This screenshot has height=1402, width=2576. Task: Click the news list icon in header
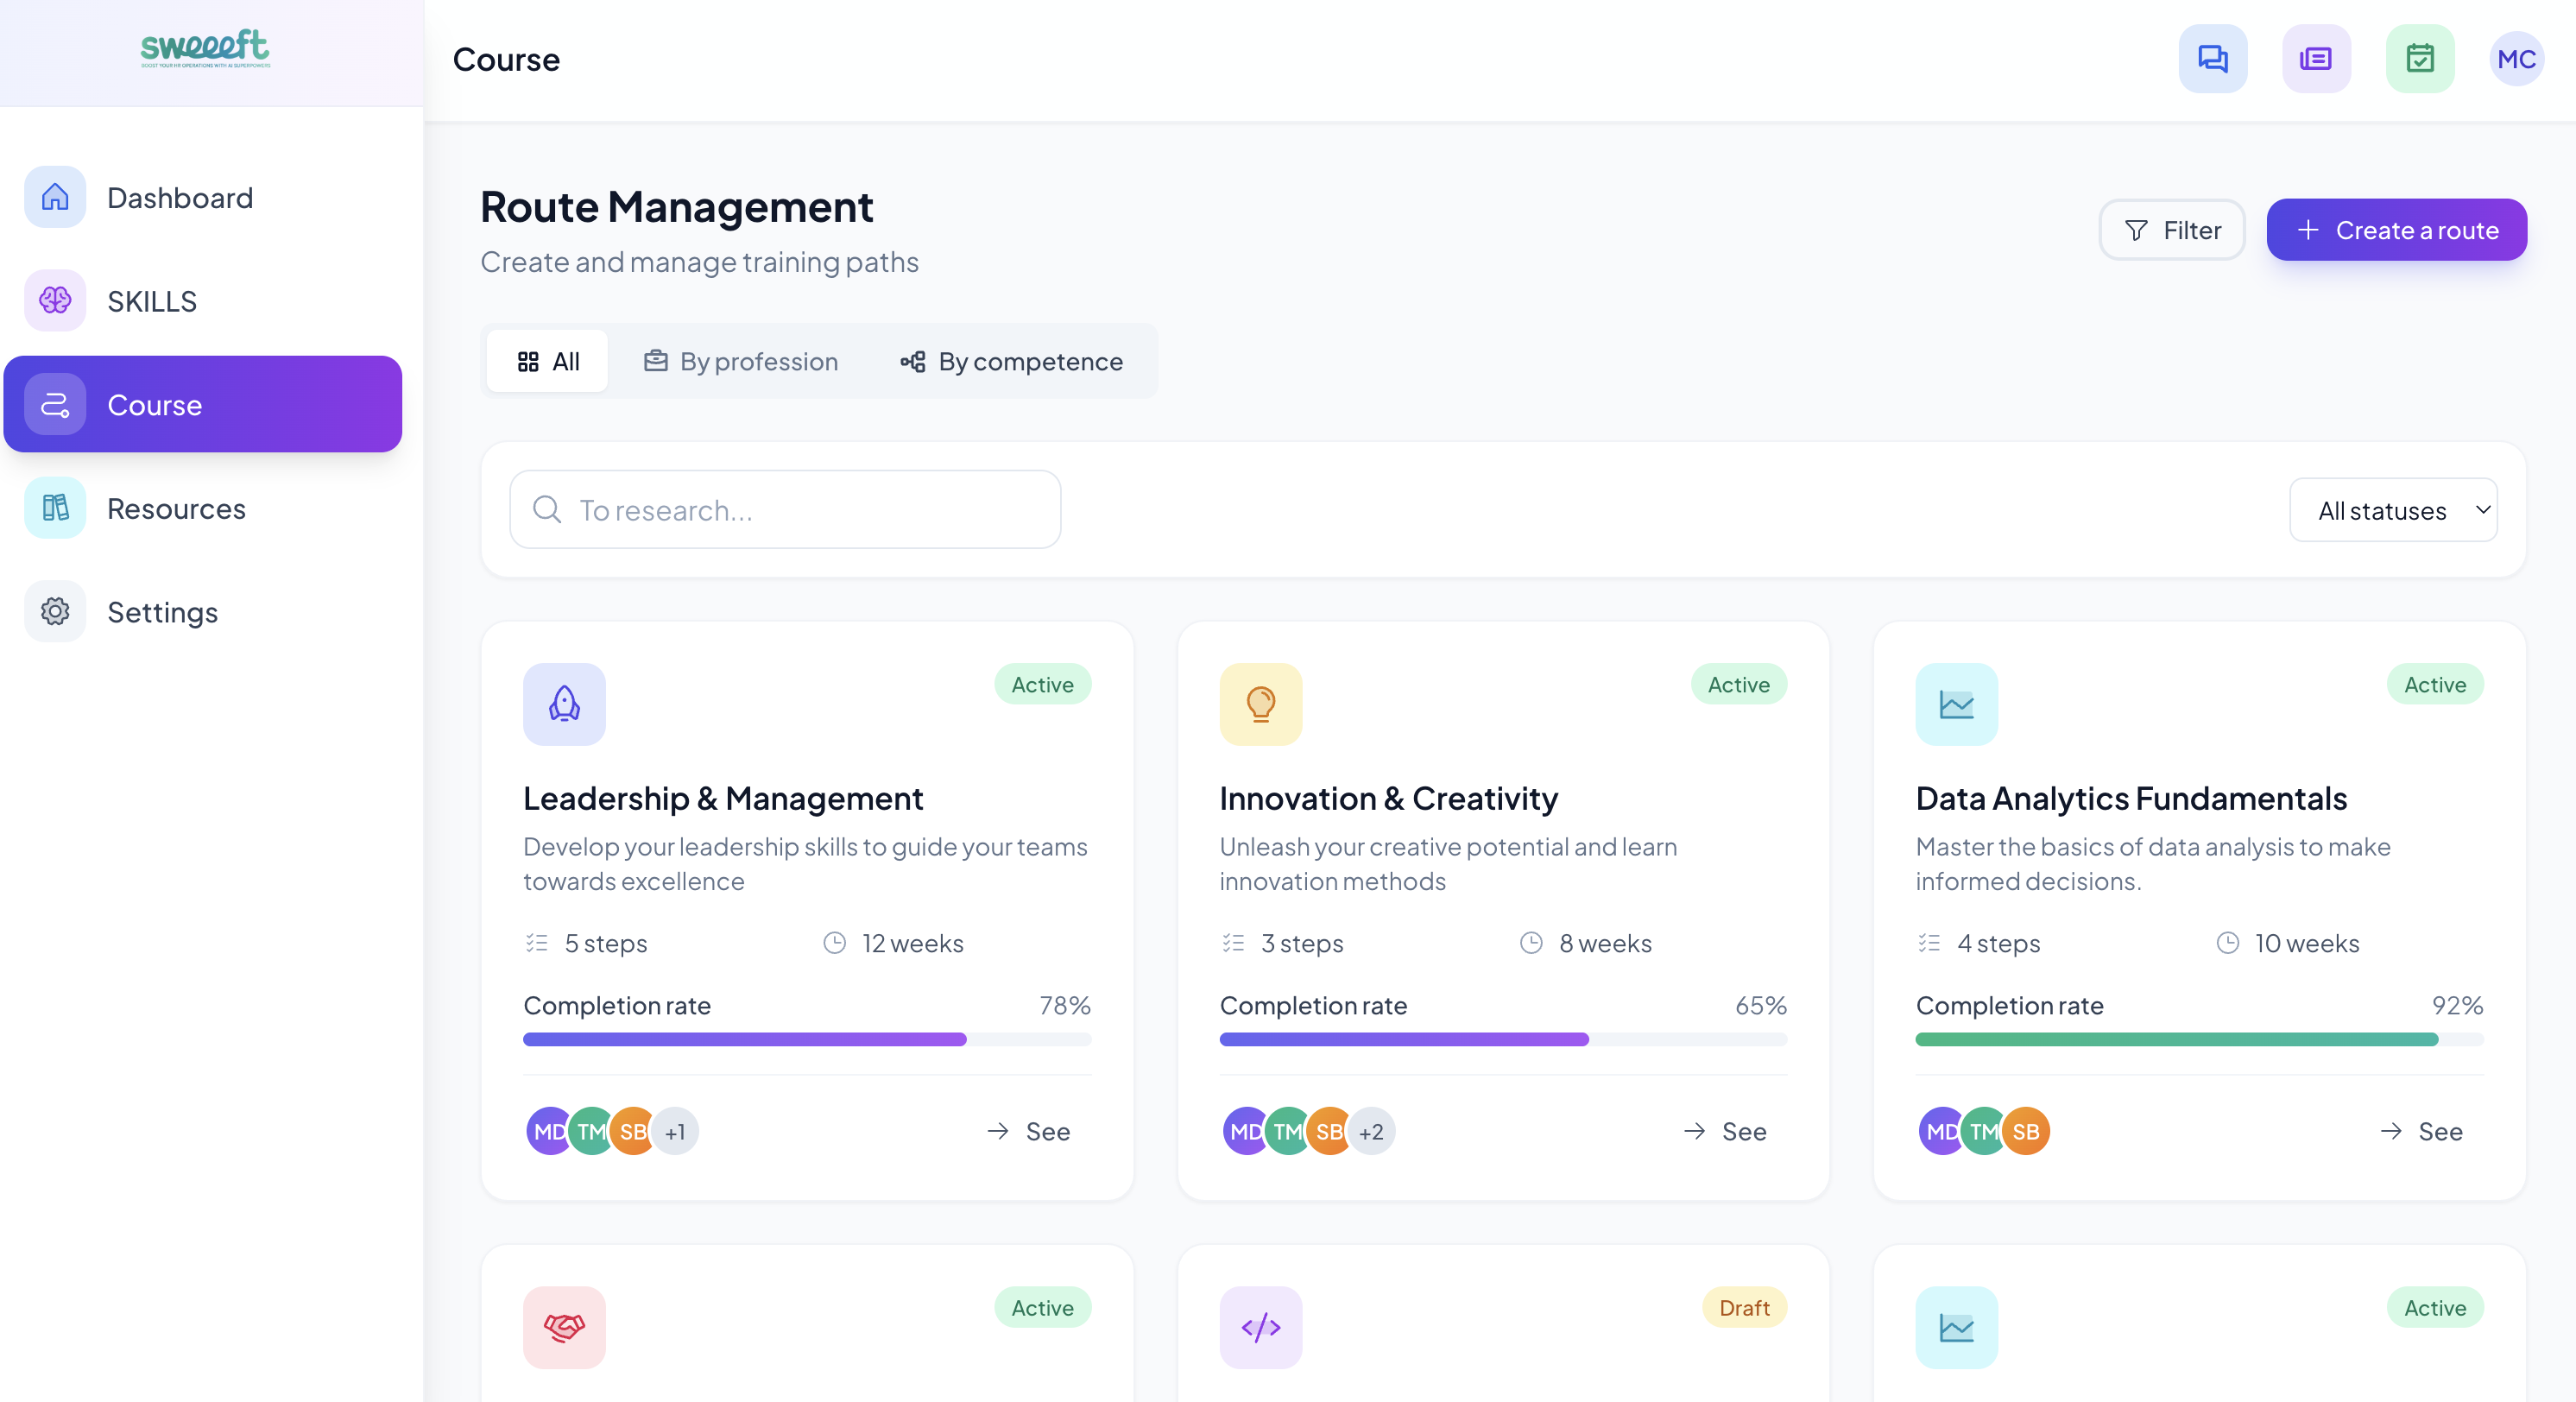[x=2315, y=59]
